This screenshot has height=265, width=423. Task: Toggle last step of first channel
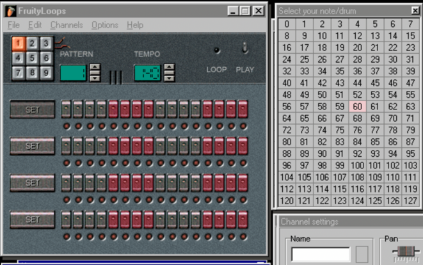243,109
